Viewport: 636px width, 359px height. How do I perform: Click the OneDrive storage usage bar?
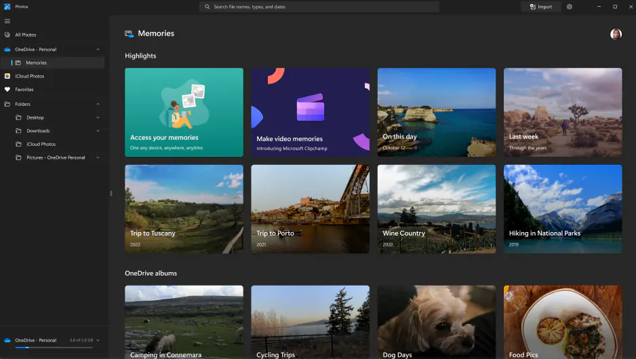click(54, 347)
